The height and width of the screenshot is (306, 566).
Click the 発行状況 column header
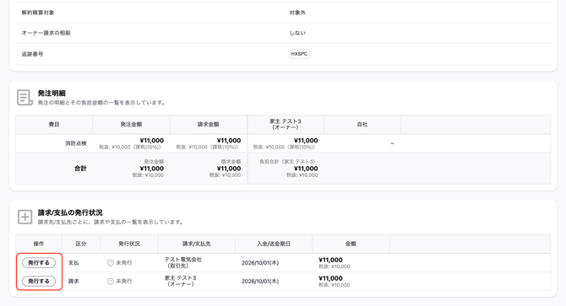pyautogui.click(x=129, y=244)
